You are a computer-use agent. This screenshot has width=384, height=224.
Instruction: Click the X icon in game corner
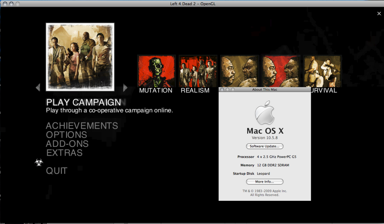(x=379, y=14)
